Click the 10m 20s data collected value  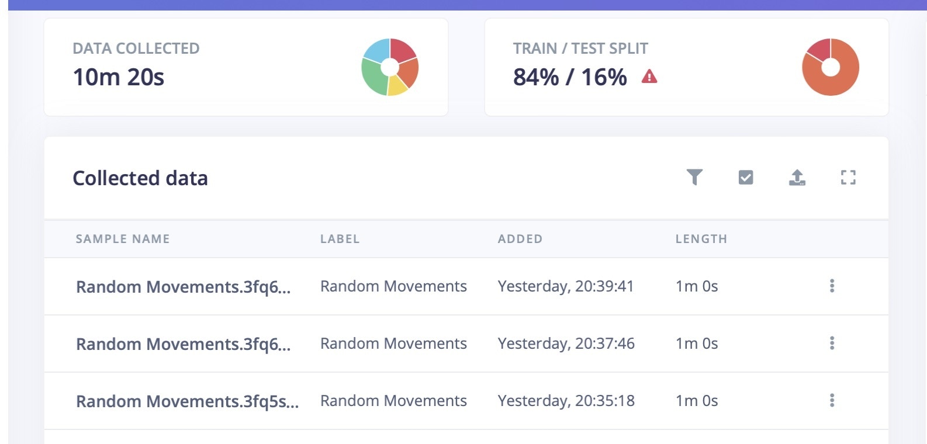coord(118,77)
